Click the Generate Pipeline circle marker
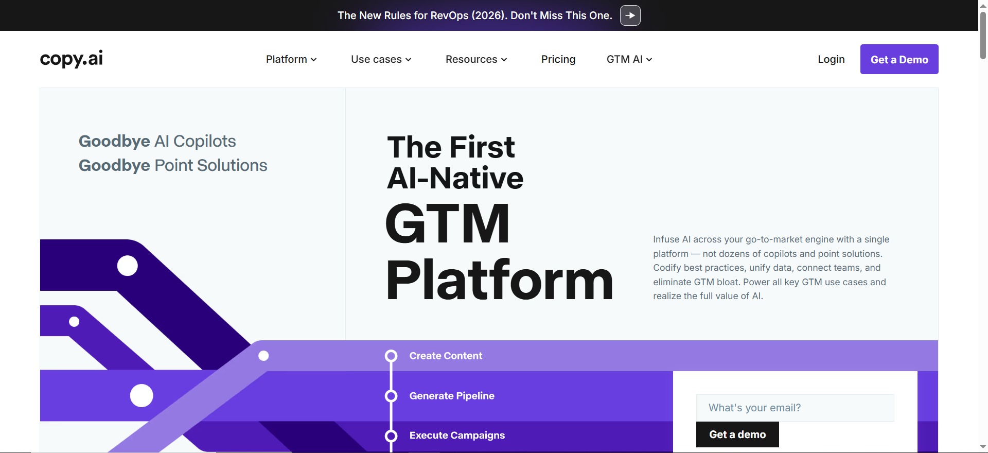This screenshot has width=988, height=453. point(391,396)
